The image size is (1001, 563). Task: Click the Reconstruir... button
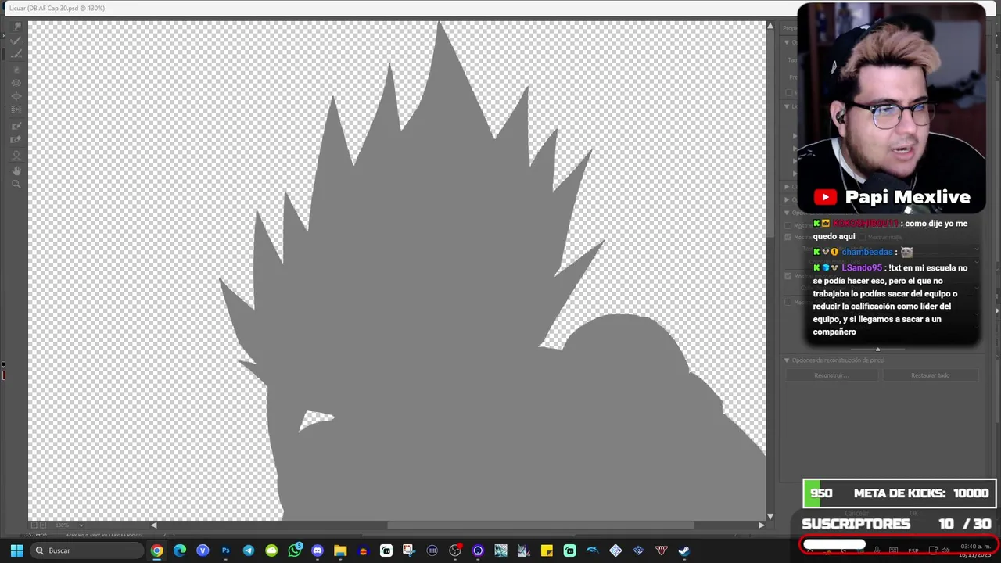831,375
